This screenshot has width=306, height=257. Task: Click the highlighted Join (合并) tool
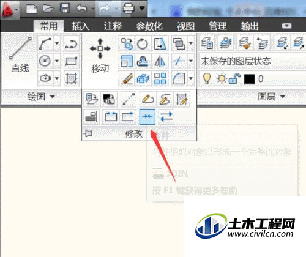[x=147, y=117]
